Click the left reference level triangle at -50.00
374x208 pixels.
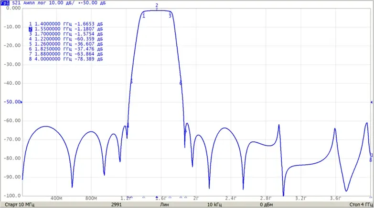click(x=21, y=102)
